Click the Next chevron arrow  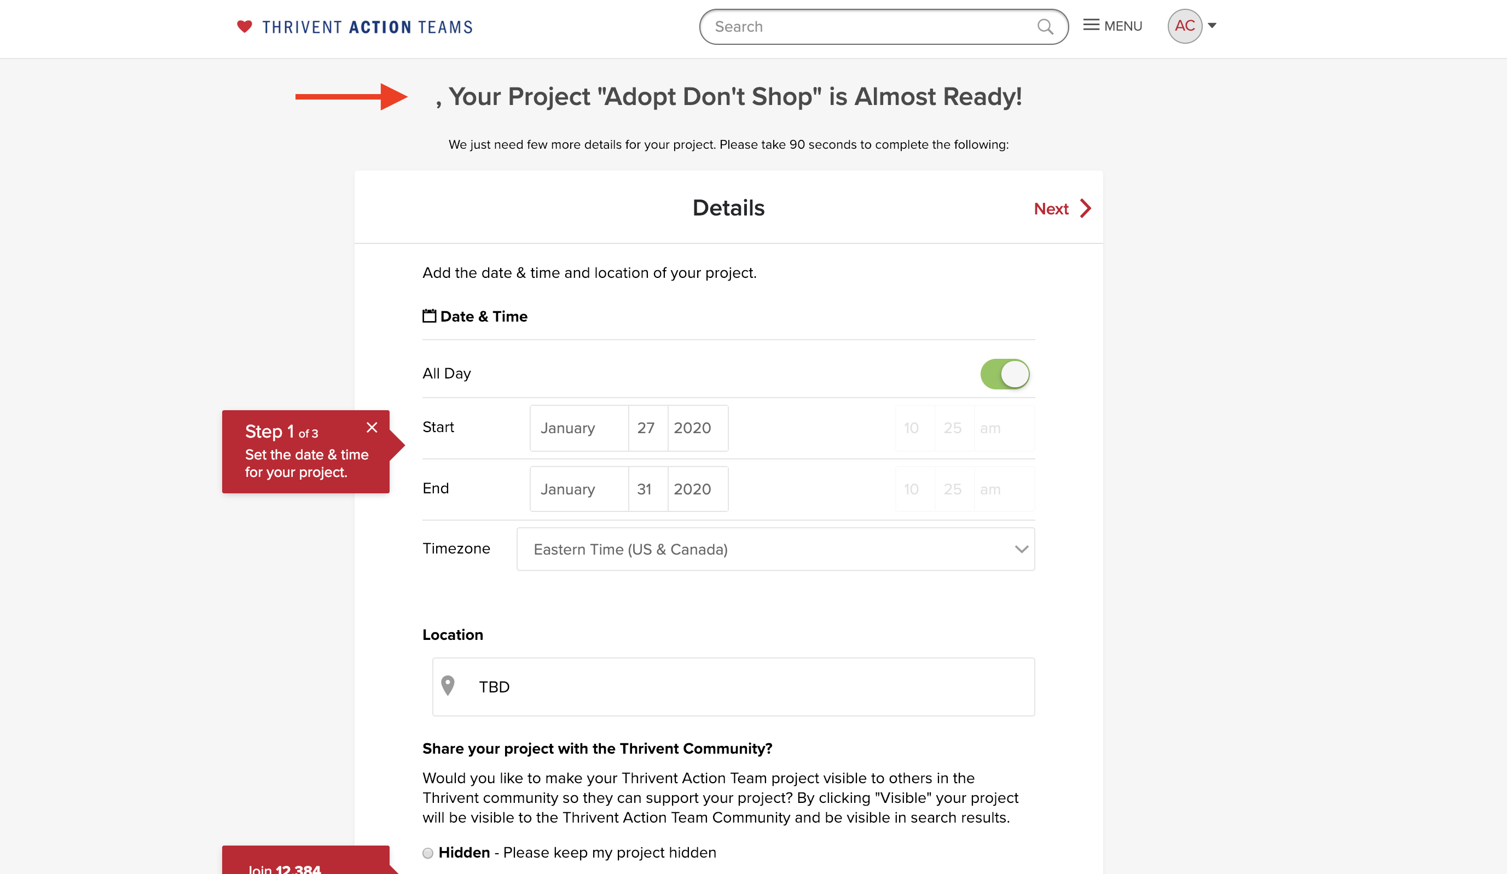click(1086, 208)
